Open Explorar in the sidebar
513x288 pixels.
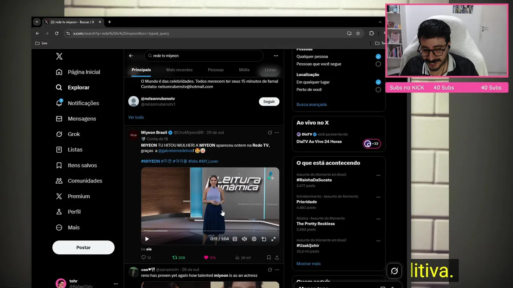pos(73,88)
